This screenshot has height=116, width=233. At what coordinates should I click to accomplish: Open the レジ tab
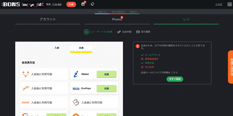[186, 19]
